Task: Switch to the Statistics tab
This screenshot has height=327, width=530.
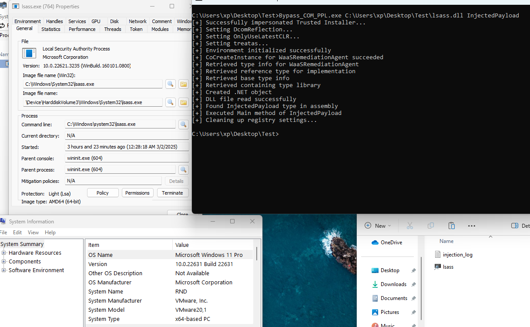Action: (51, 29)
